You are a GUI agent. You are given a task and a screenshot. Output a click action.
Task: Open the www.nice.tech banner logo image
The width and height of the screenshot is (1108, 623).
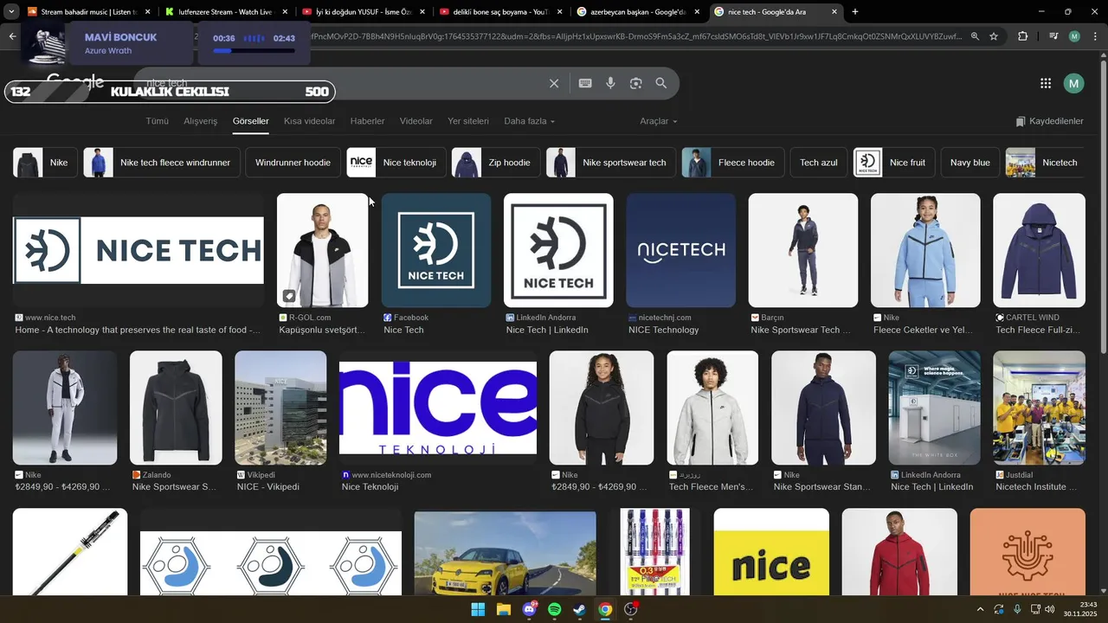(138, 250)
